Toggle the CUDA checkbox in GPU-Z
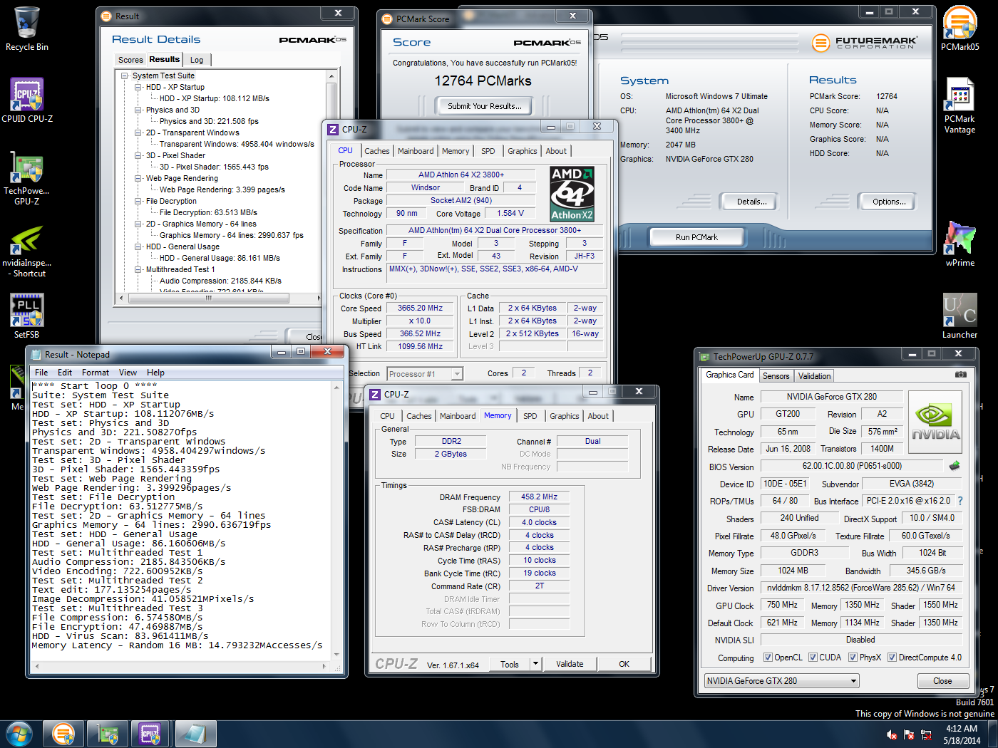This screenshot has height=748, width=998. click(x=813, y=658)
